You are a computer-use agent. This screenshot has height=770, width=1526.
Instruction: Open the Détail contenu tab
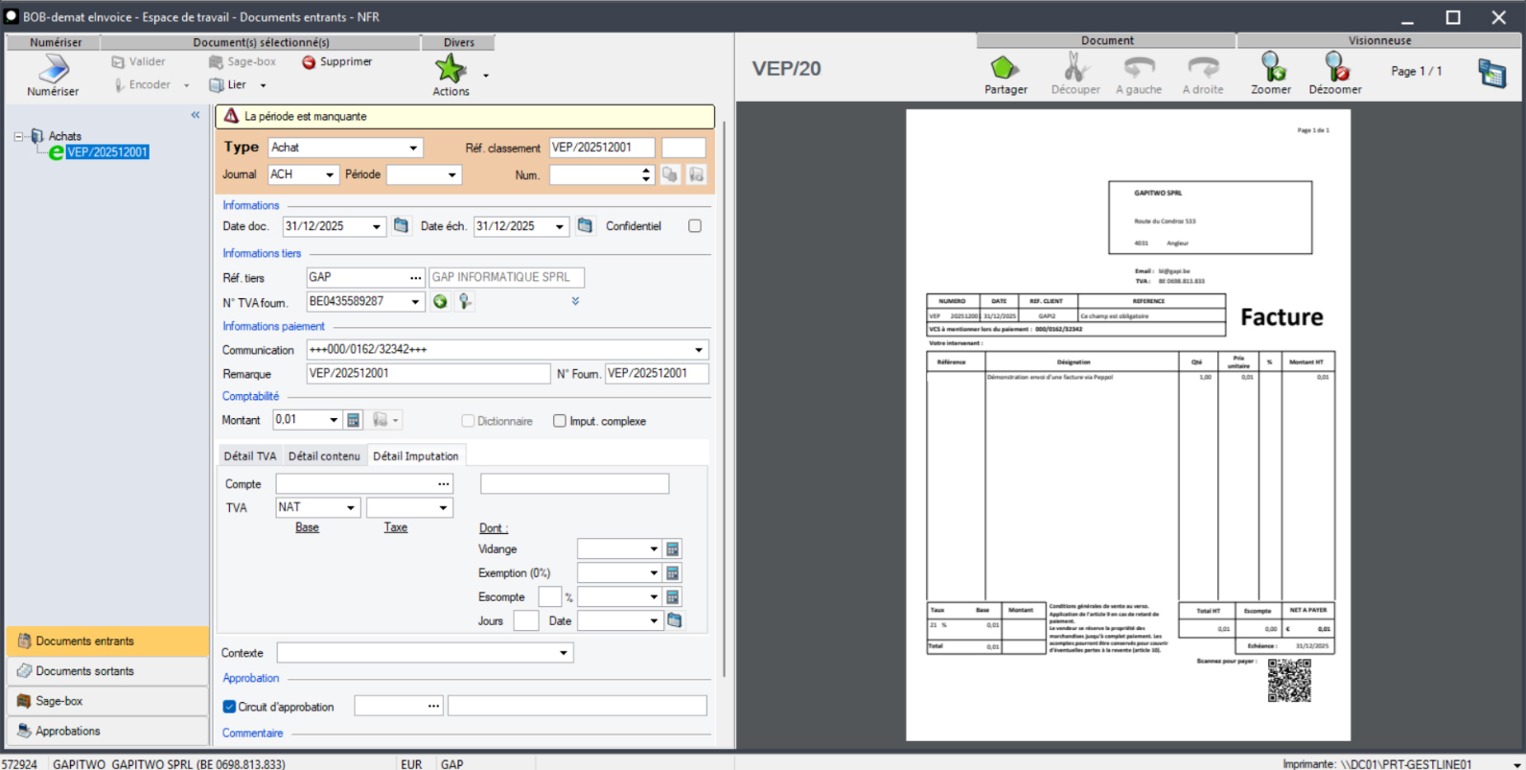point(324,456)
